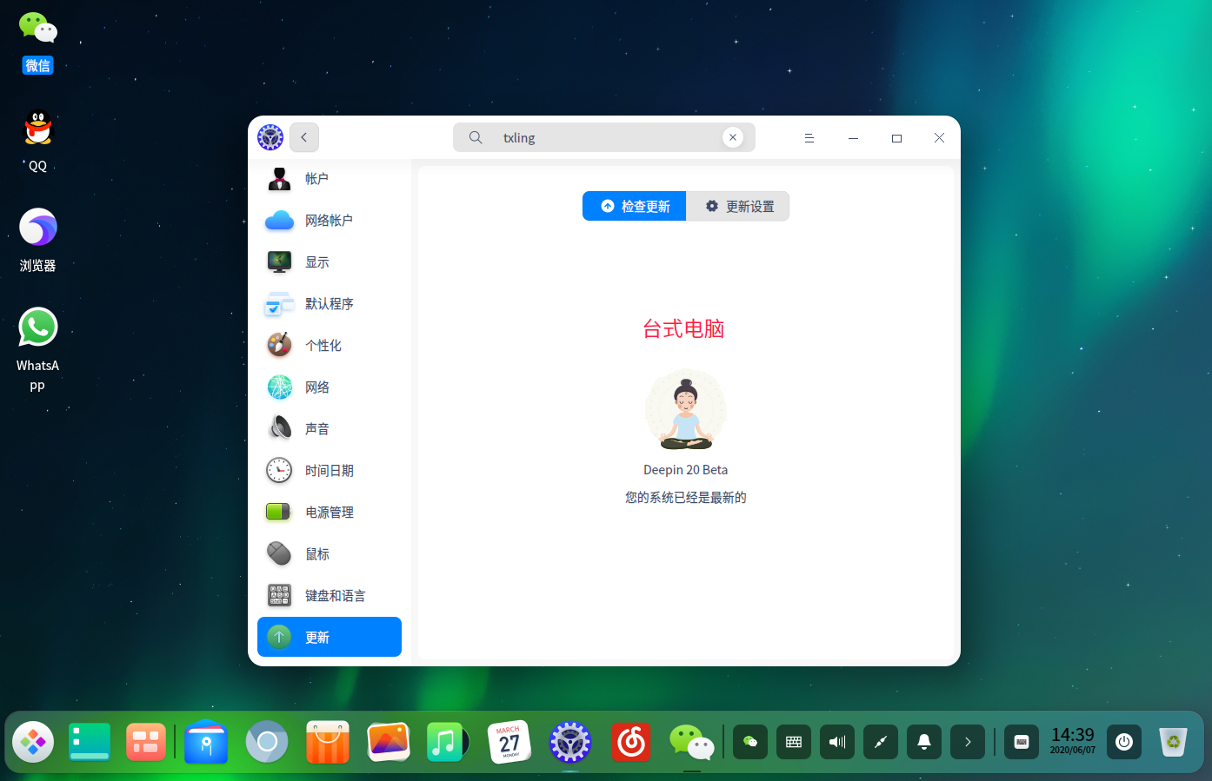1212x781 pixels.
Task: Expand the dock tray arrow
Action: (968, 742)
